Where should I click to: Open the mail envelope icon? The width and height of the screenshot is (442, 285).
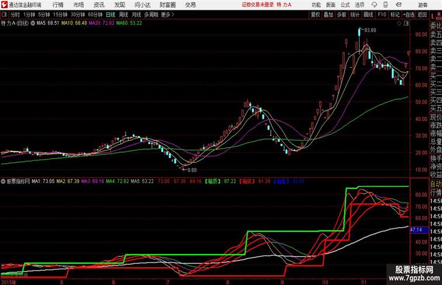pos(399,5)
